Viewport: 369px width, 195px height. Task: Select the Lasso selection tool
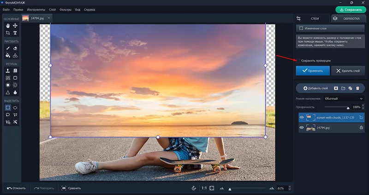pyautogui.click(x=8, y=115)
